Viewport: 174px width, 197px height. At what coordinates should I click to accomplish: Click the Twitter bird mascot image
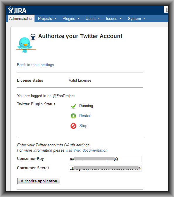click(x=26, y=43)
